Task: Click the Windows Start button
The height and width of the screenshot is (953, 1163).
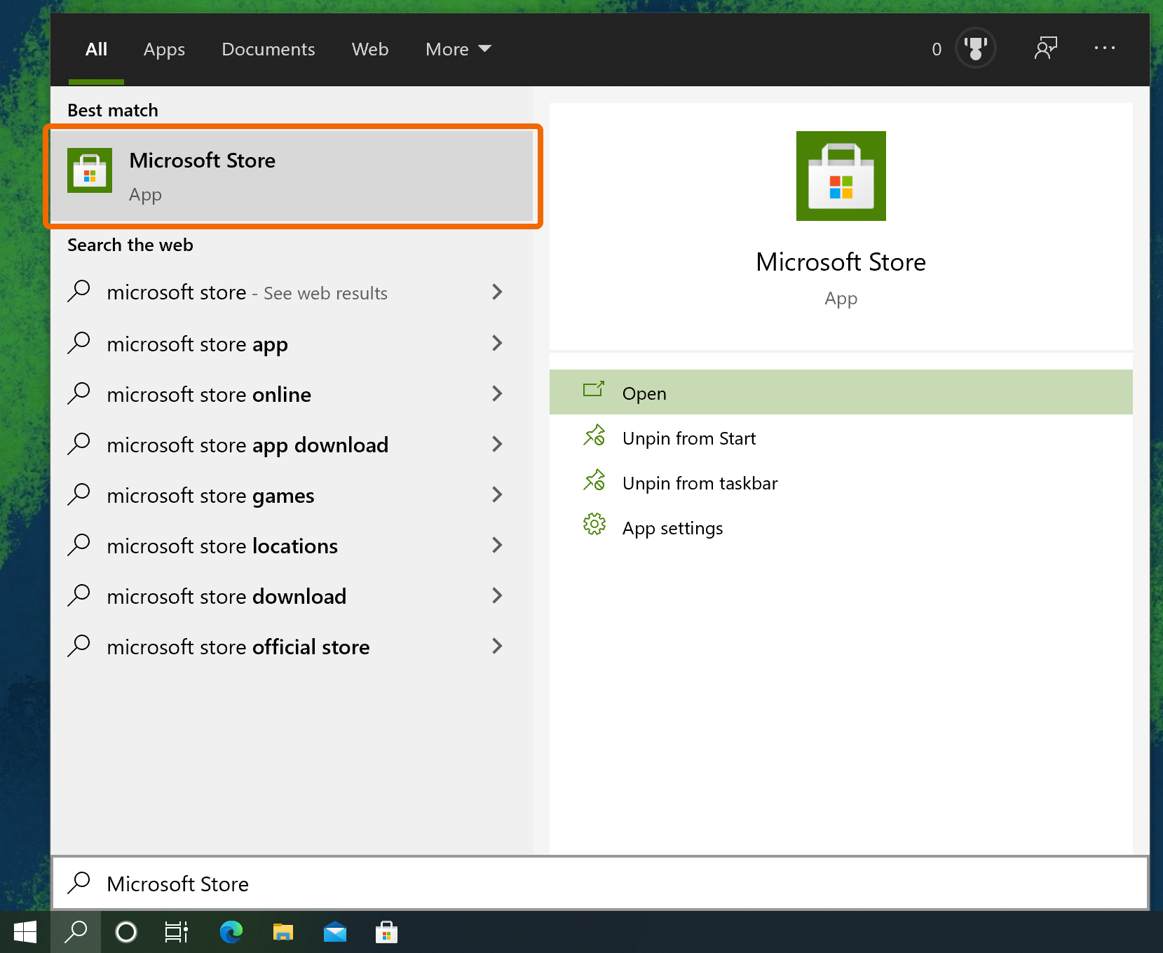Action: tap(25, 933)
